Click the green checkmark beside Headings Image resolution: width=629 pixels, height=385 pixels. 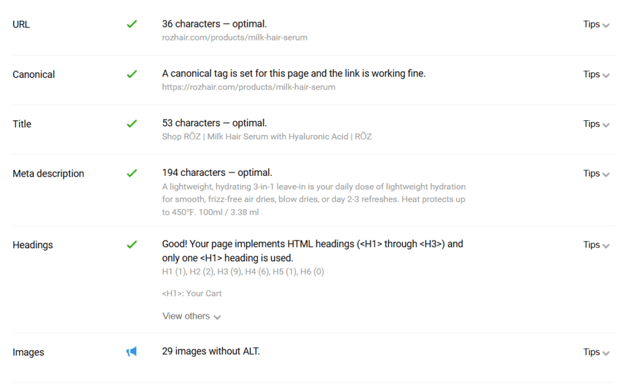pyautogui.click(x=131, y=245)
